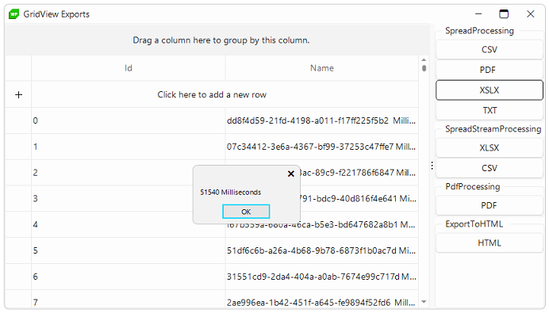The image size is (549, 317).
Task: Click the vertical splitter dots handle
Action: tap(432, 166)
